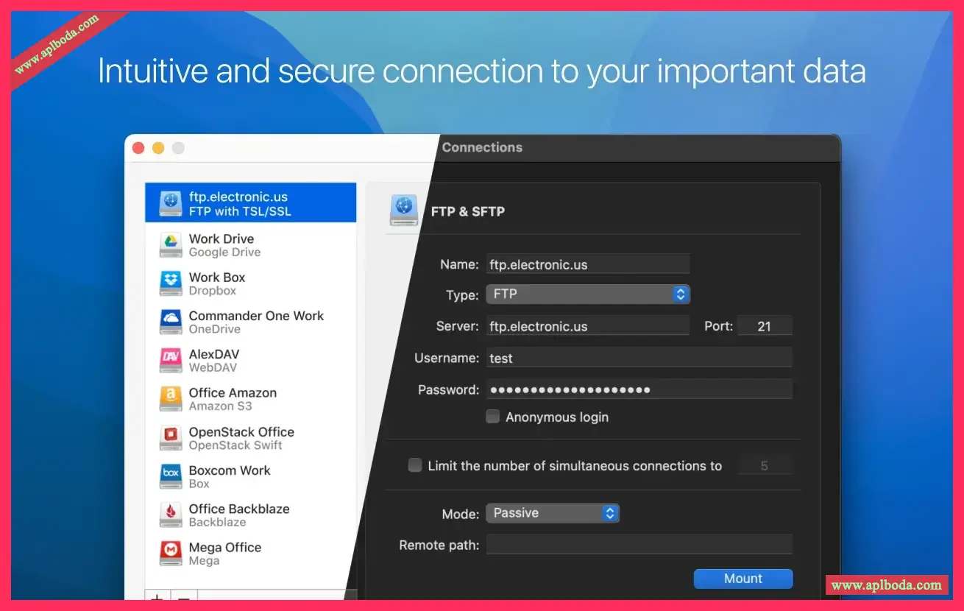Select the OpenStack Office connection name
Viewport: 964px width, 611px height.
click(x=241, y=431)
